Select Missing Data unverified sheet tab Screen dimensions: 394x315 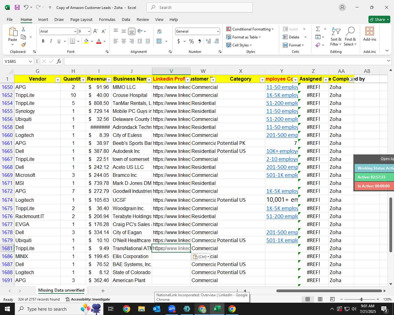61,290
